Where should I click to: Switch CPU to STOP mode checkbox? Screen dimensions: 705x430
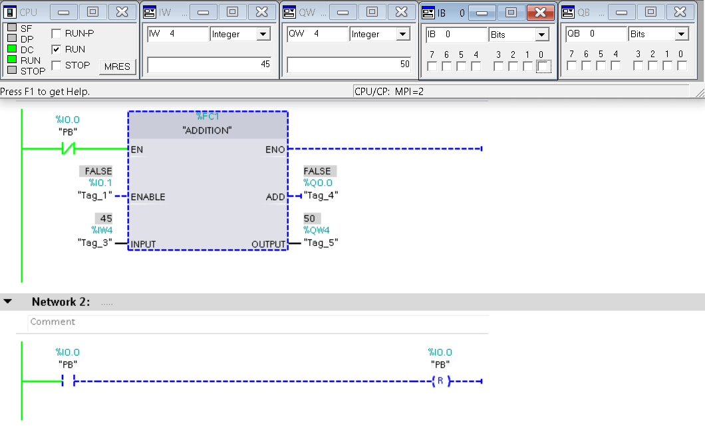[x=57, y=66]
